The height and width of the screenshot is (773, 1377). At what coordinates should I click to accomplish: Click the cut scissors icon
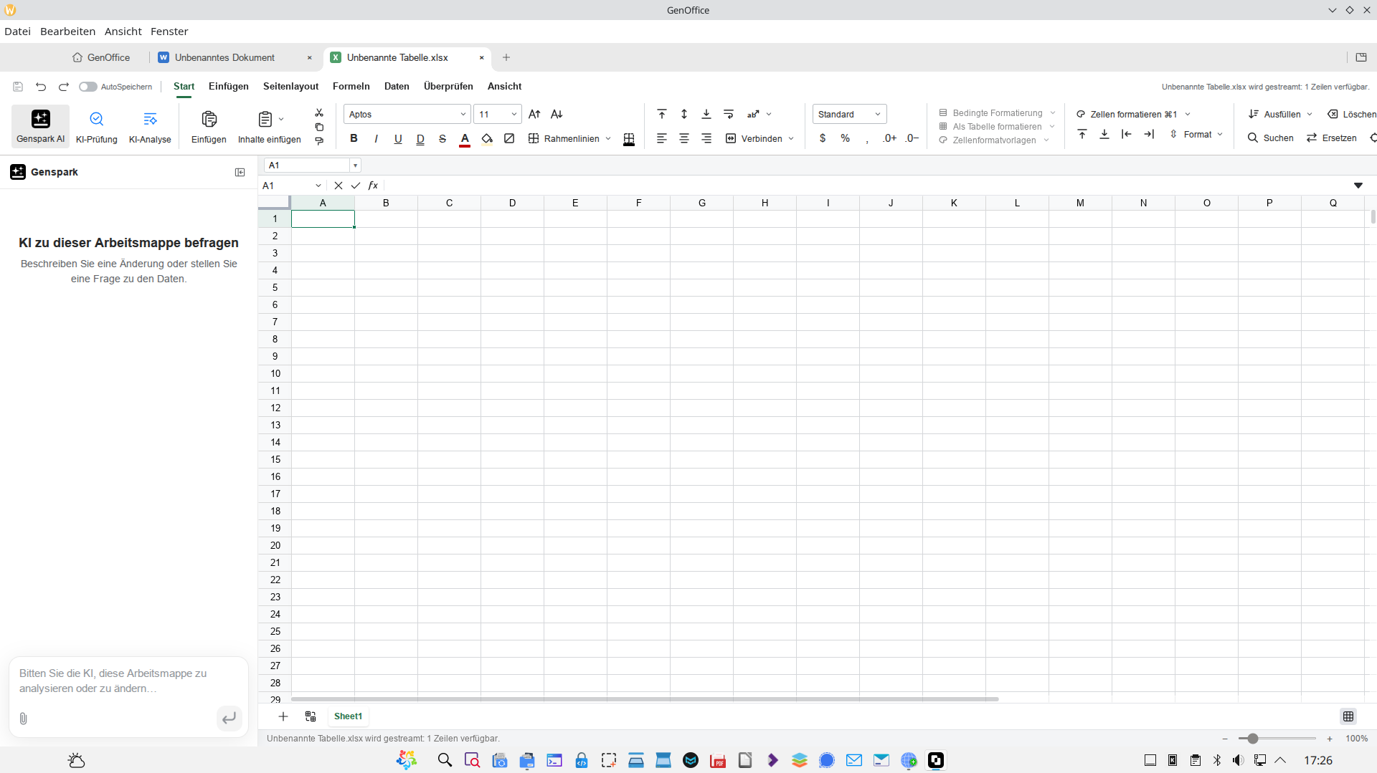(x=319, y=112)
